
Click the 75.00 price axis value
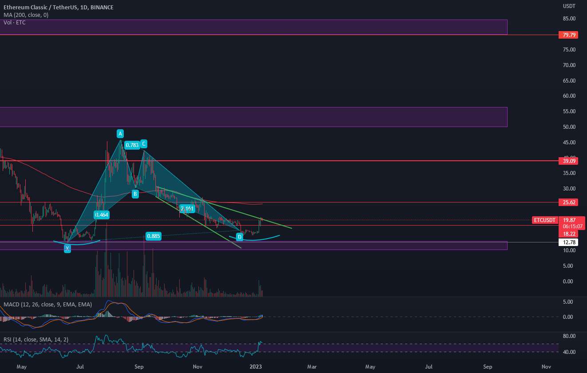tap(569, 50)
